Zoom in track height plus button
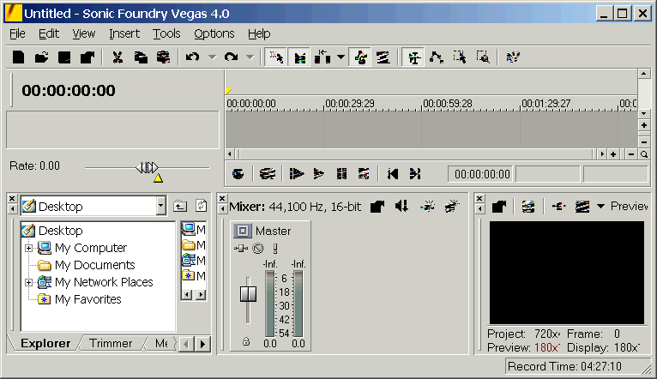Screen dimensions: 657x379 pyautogui.click(x=644, y=125)
